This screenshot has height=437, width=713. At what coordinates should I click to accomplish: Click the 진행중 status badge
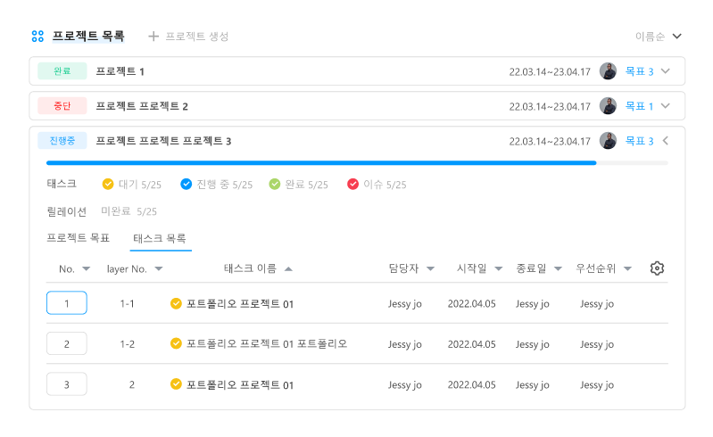[x=62, y=141]
